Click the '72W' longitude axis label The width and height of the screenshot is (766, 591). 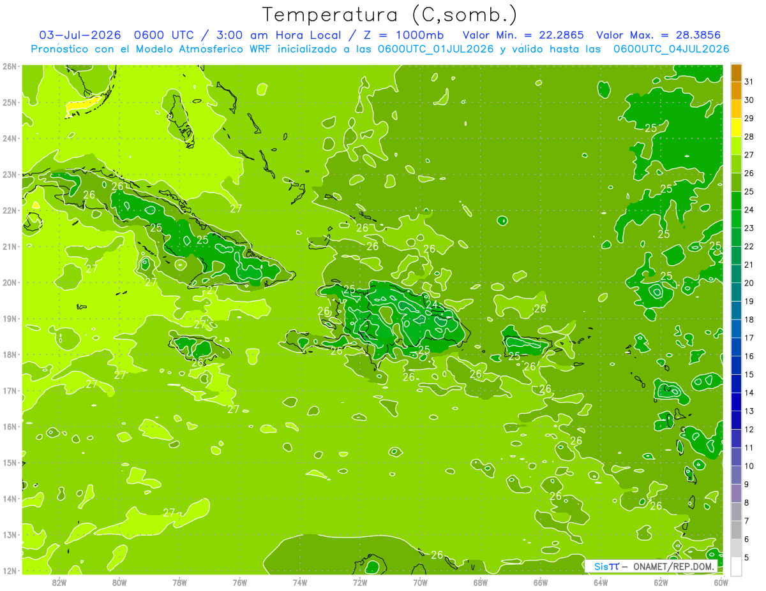click(x=360, y=582)
